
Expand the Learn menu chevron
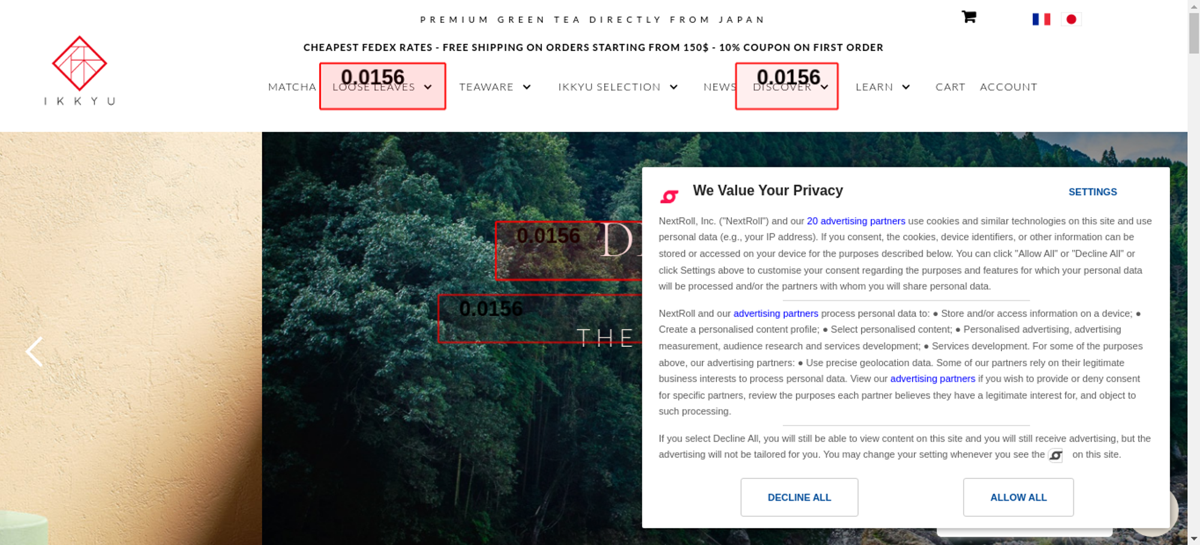pyautogui.click(x=906, y=87)
